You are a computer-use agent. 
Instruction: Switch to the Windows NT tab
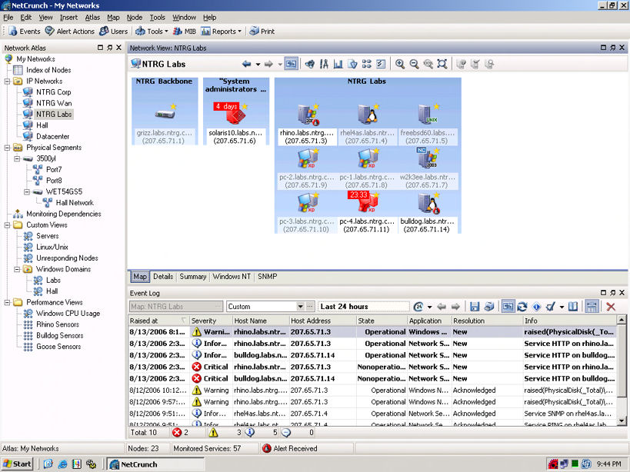tap(231, 277)
